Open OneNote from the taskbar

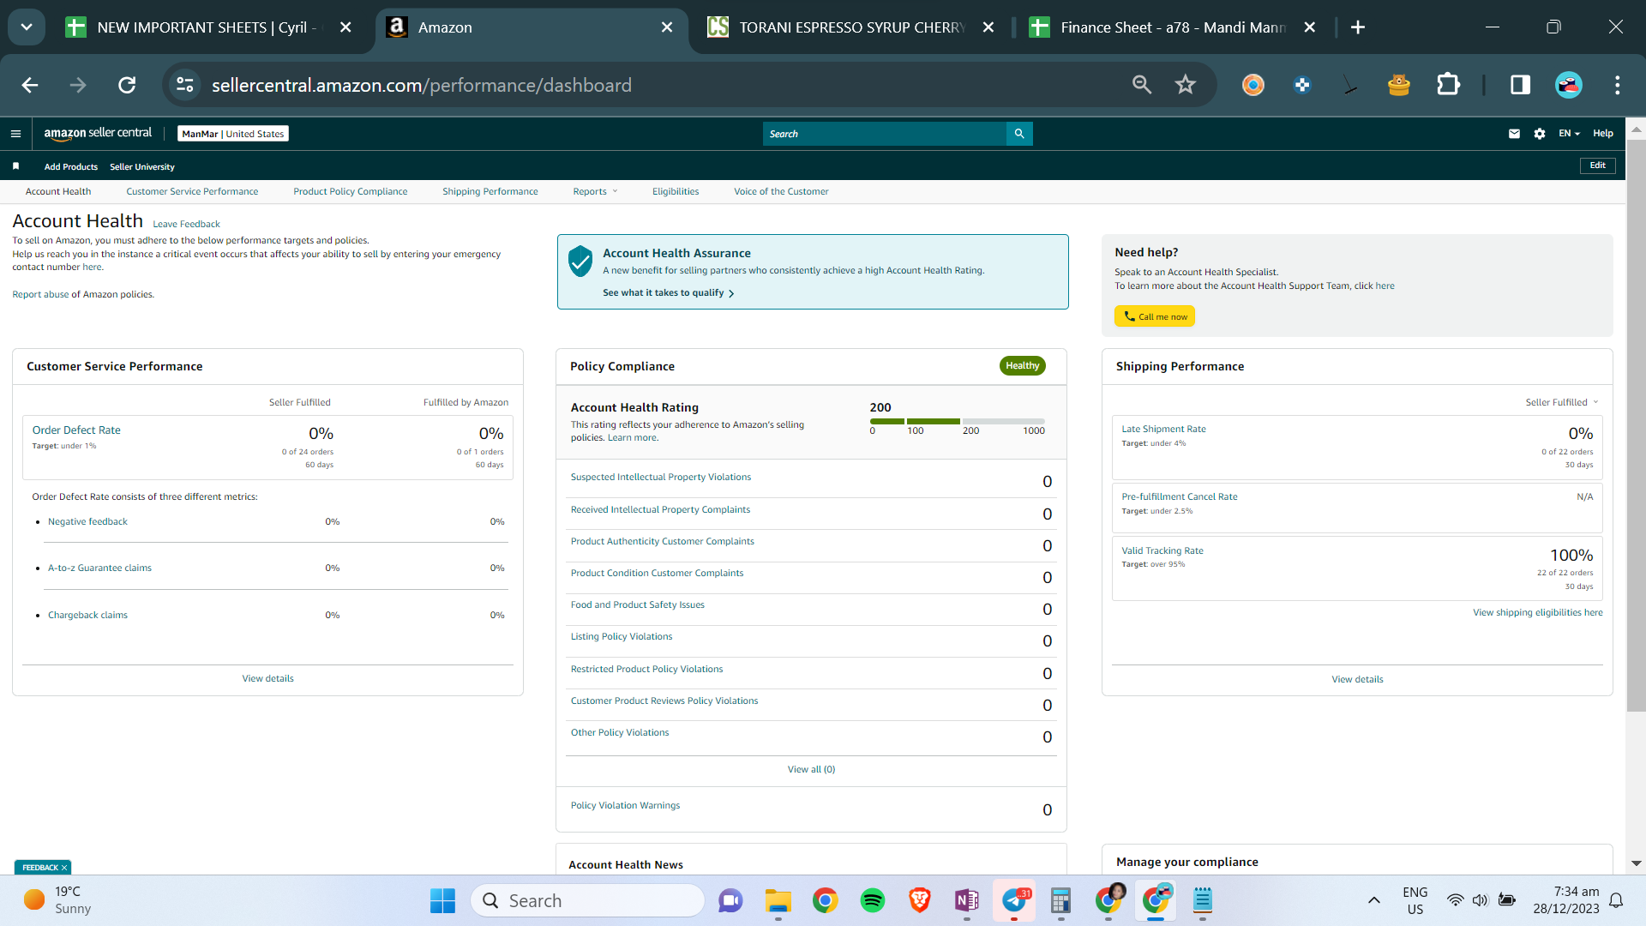(967, 900)
